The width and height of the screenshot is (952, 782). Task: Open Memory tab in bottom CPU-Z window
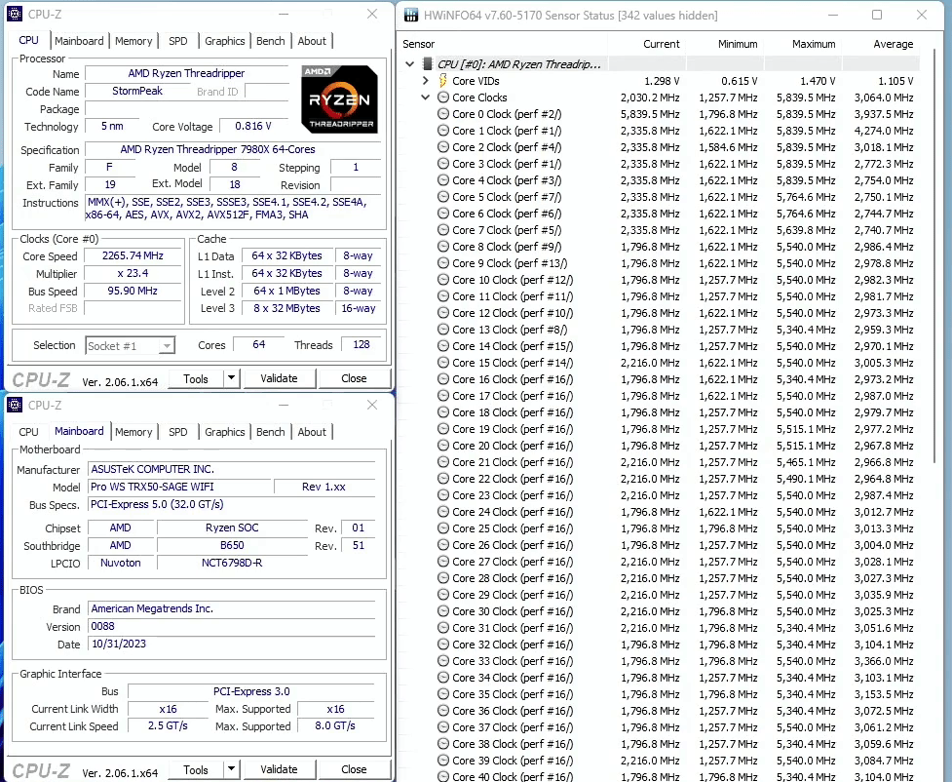click(133, 431)
